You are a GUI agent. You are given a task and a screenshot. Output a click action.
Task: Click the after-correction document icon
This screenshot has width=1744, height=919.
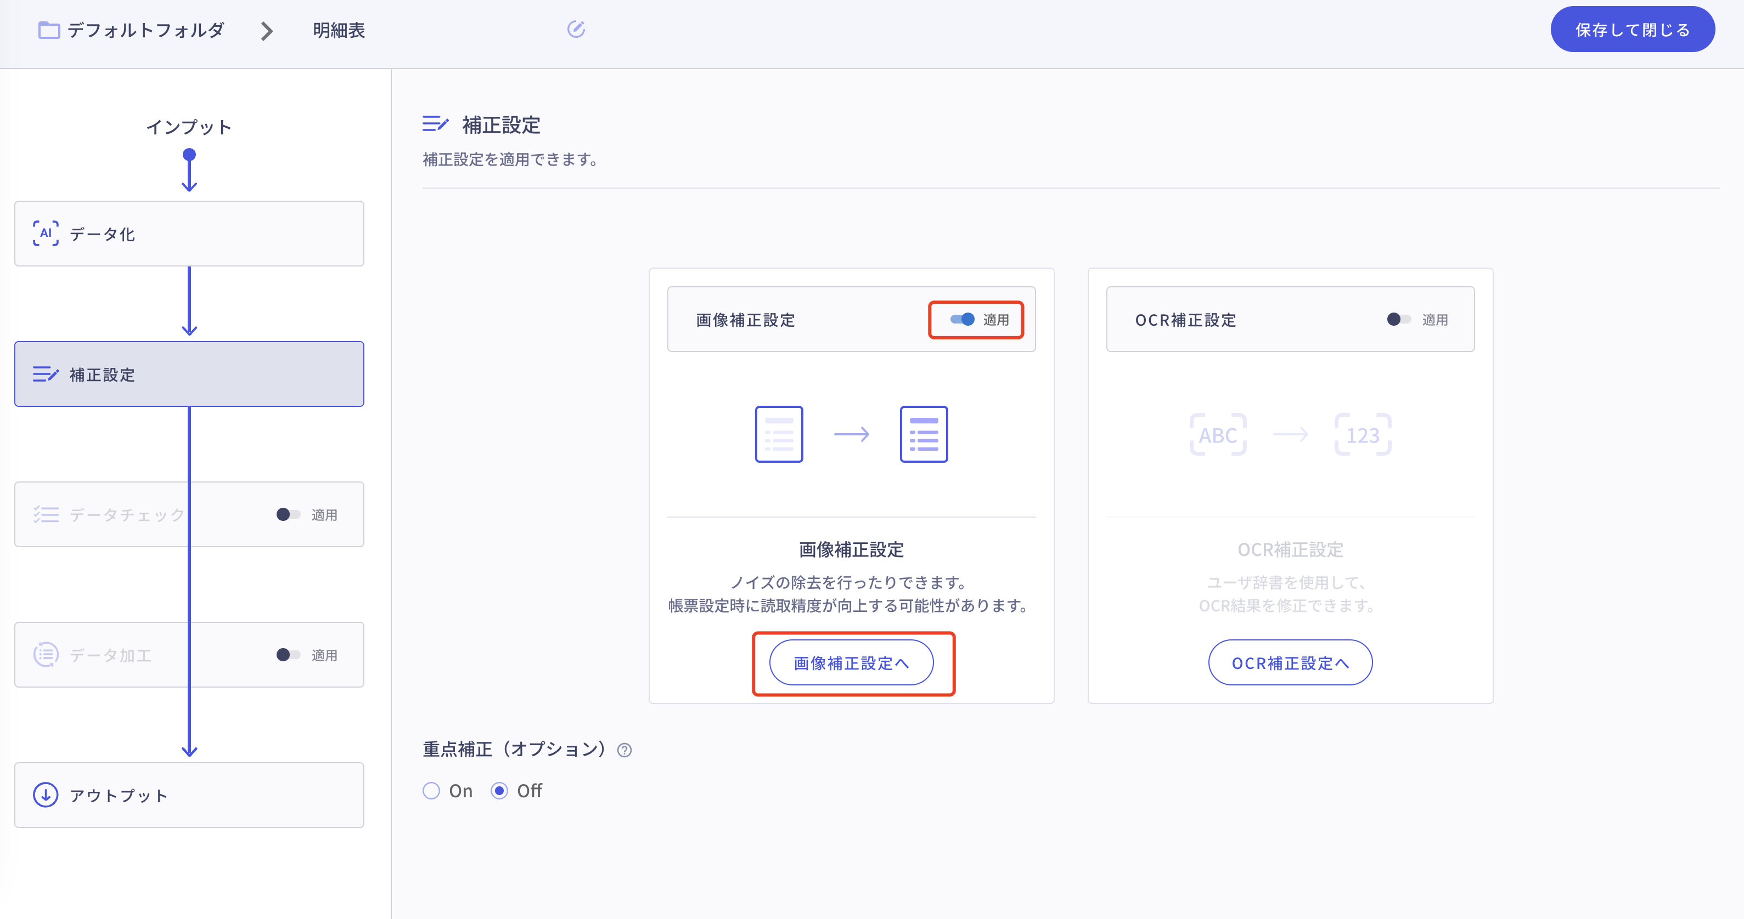coord(924,434)
